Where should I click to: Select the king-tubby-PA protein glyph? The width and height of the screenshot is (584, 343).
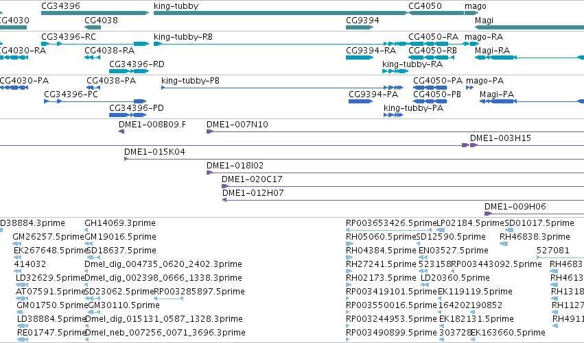pyautogui.click(x=393, y=115)
